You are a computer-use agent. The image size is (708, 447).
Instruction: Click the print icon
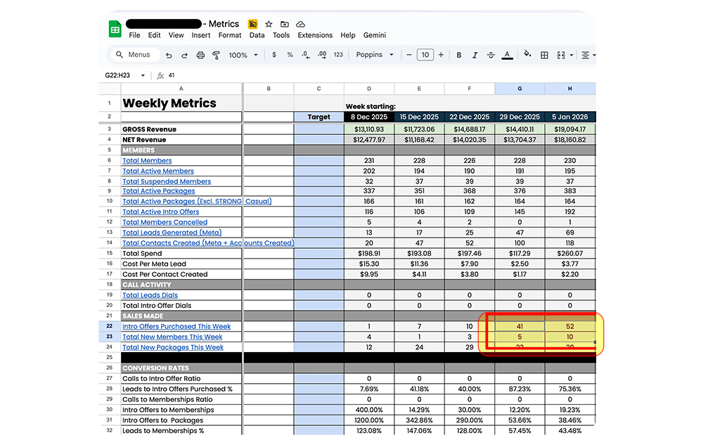coord(200,55)
